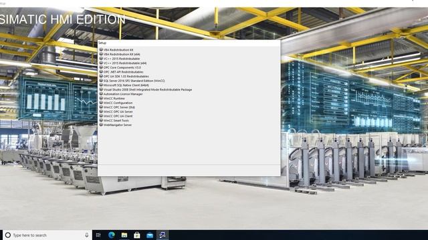Open File Explorer from the taskbar
Screen dimensions: 428x240
click(x=124, y=235)
